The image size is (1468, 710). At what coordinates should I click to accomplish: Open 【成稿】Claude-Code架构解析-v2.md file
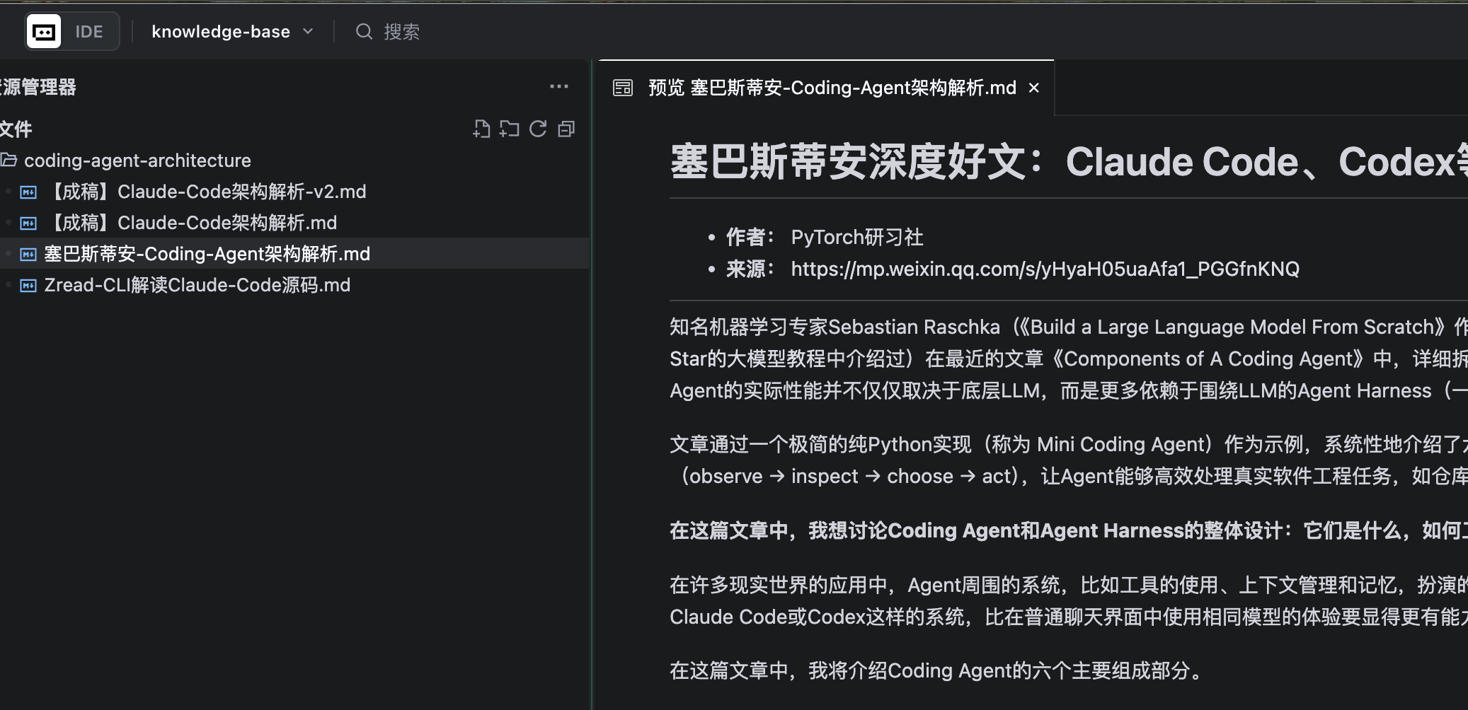[x=205, y=192]
